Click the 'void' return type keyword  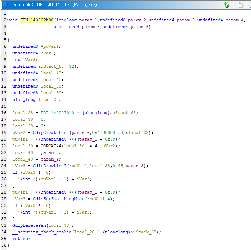12,20
